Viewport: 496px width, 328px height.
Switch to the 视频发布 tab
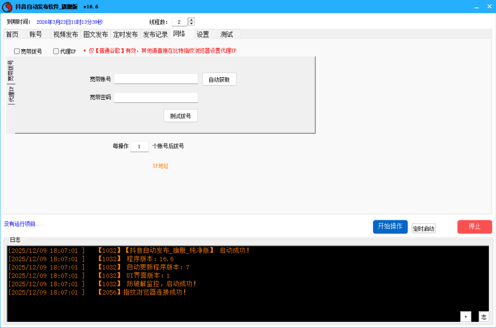click(x=65, y=34)
